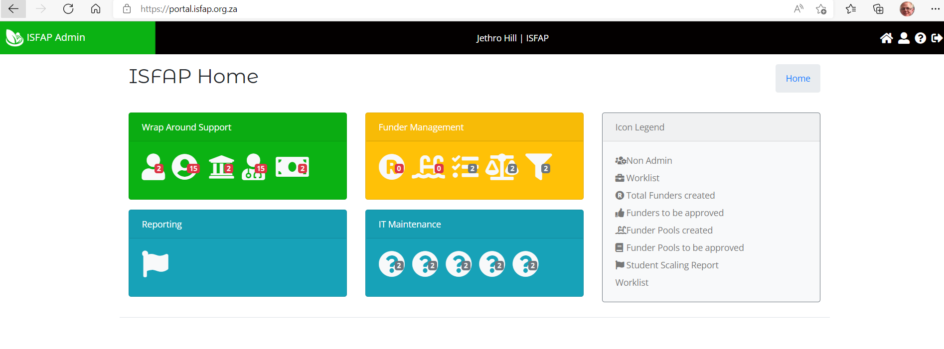Open fifth question icon in IT Maintenance
This screenshot has height=349, width=944.
click(x=525, y=264)
